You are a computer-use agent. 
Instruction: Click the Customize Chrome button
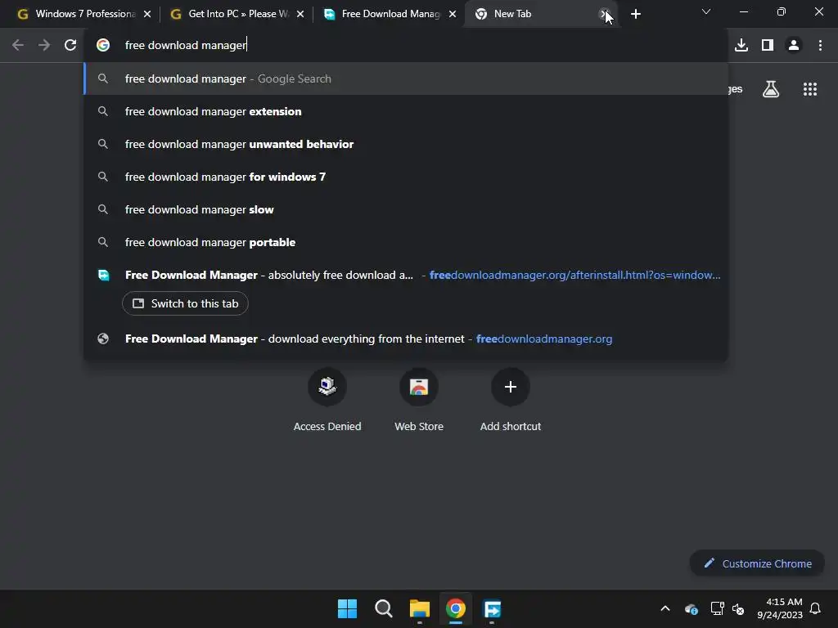point(757,563)
